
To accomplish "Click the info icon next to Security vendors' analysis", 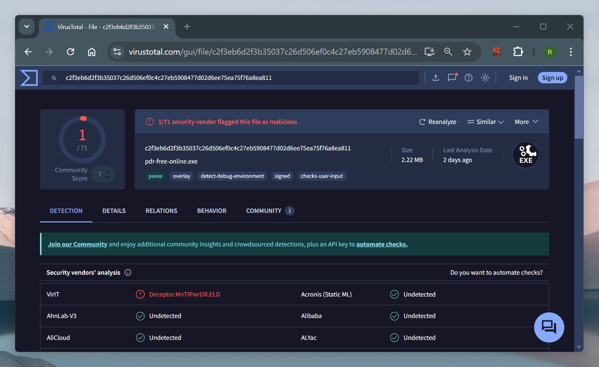I will (x=128, y=272).
